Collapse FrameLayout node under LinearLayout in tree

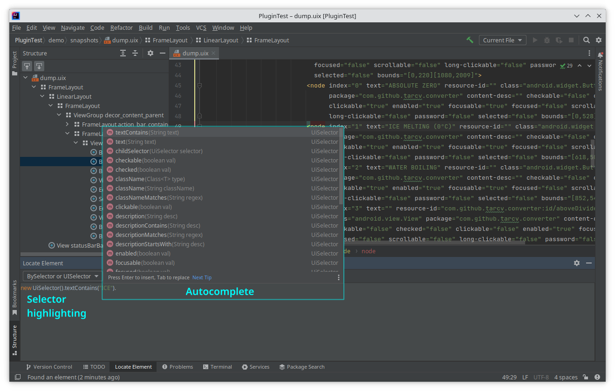(51, 106)
